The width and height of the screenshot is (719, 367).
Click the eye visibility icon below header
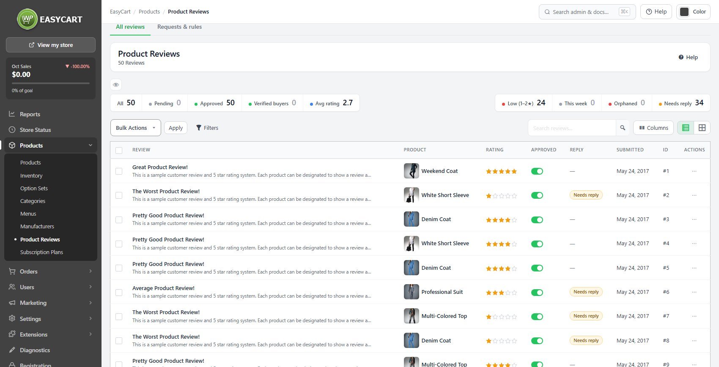(x=116, y=85)
